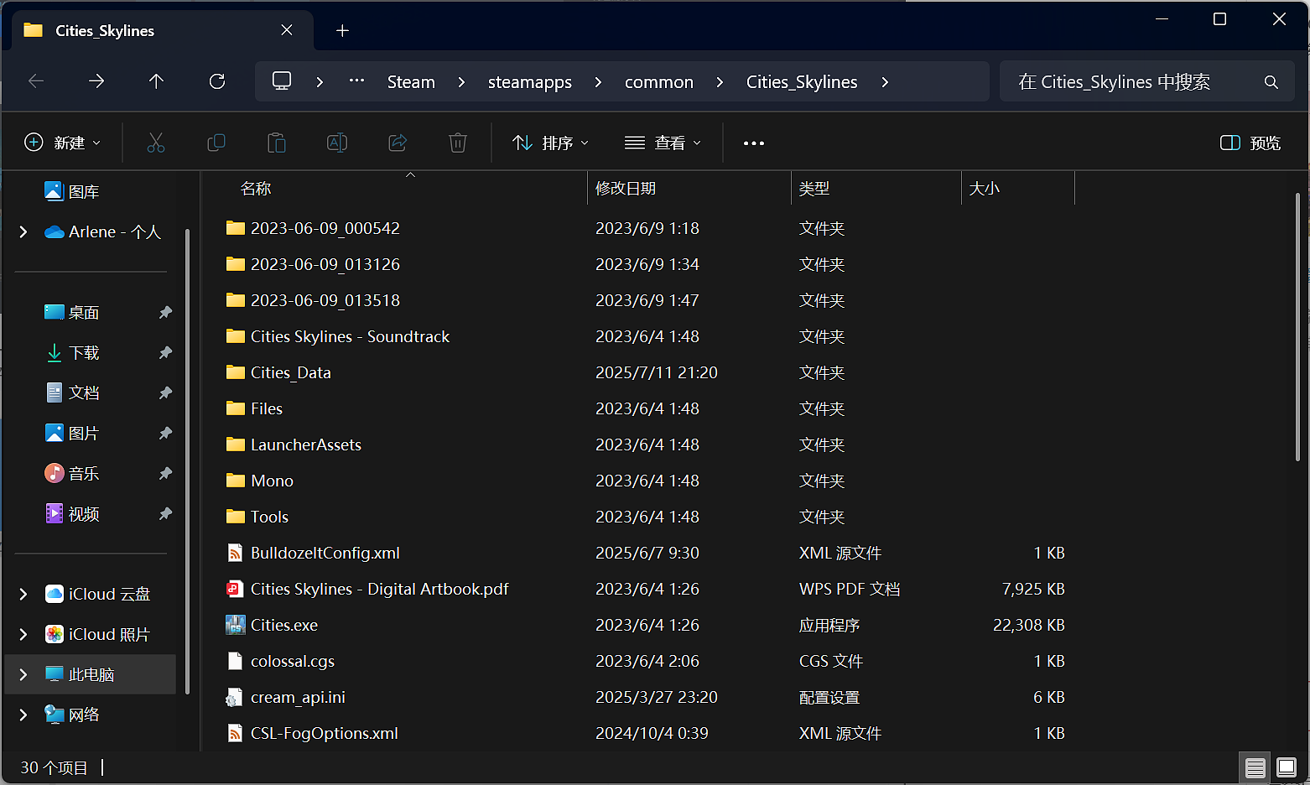The height and width of the screenshot is (785, 1310).
Task: Refresh the current folder view
Action: click(x=217, y=81)
